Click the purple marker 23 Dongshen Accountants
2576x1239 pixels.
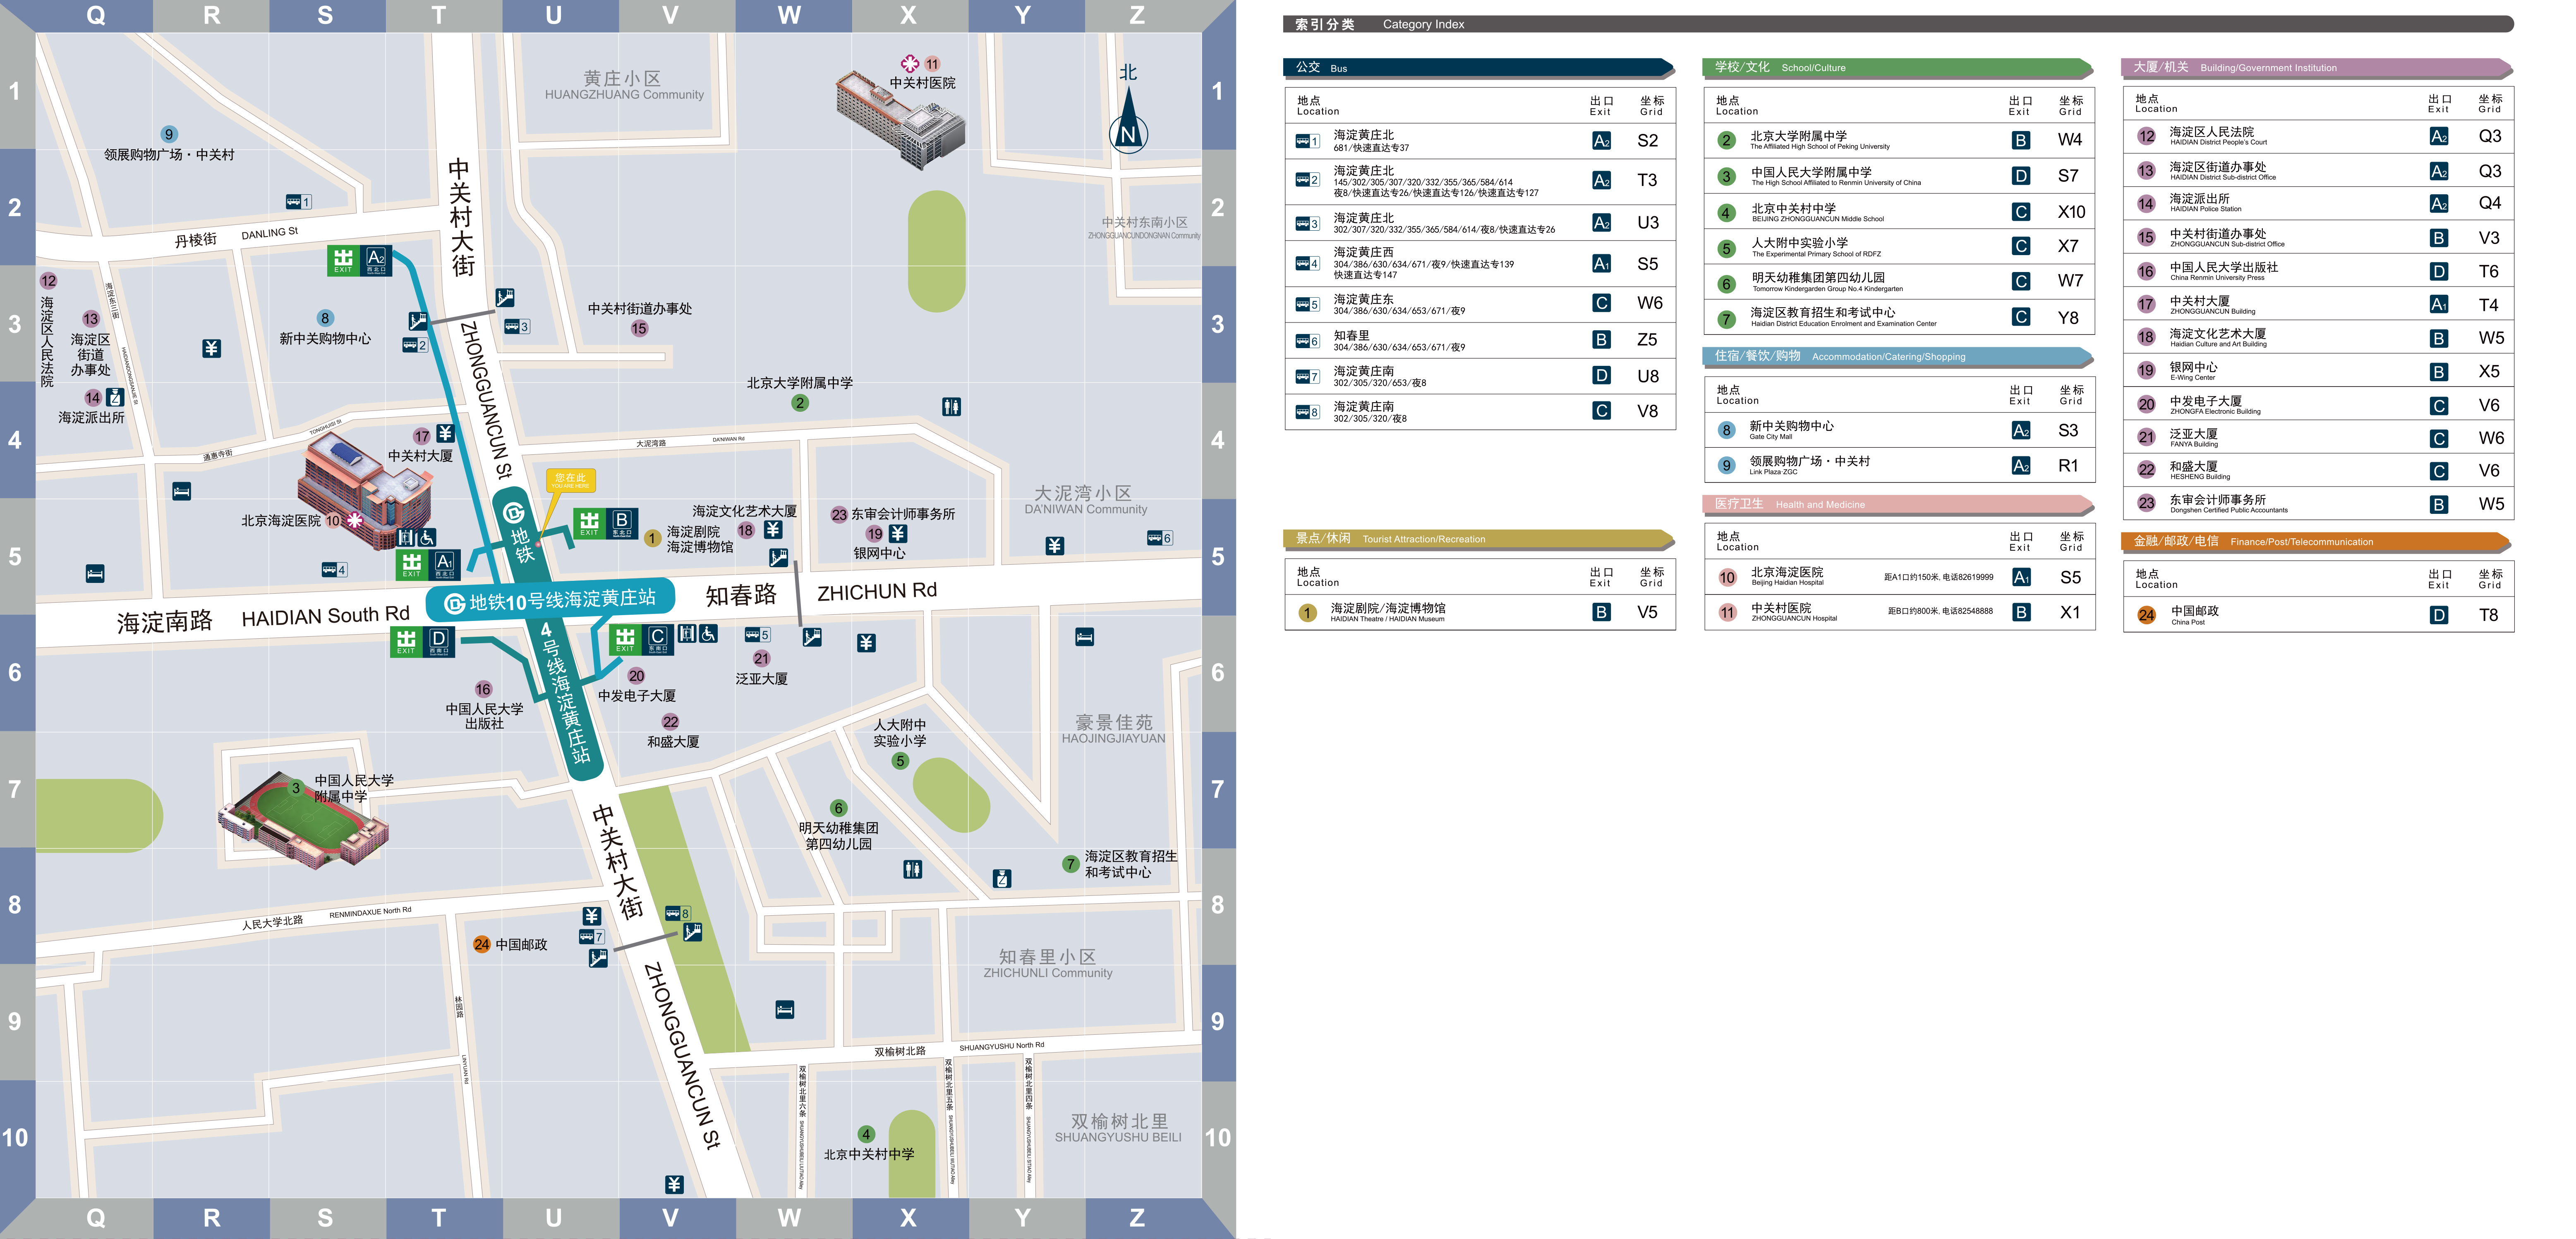click(x=838, y=515)
